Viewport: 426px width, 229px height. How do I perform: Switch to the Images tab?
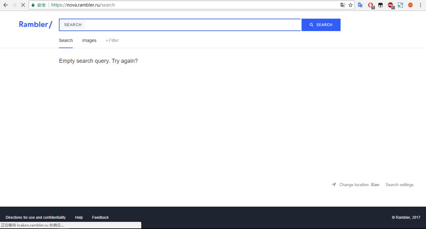click(89, 40)
